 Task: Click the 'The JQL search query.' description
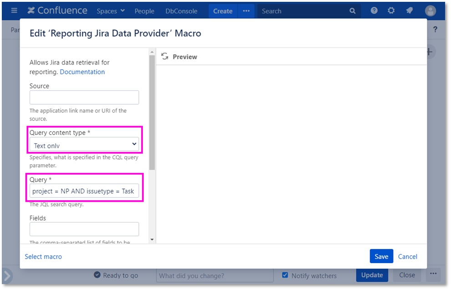tap(56, 204)
